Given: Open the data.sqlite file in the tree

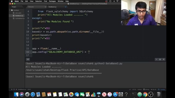Looking at the screenshot, I should point(18,13).
